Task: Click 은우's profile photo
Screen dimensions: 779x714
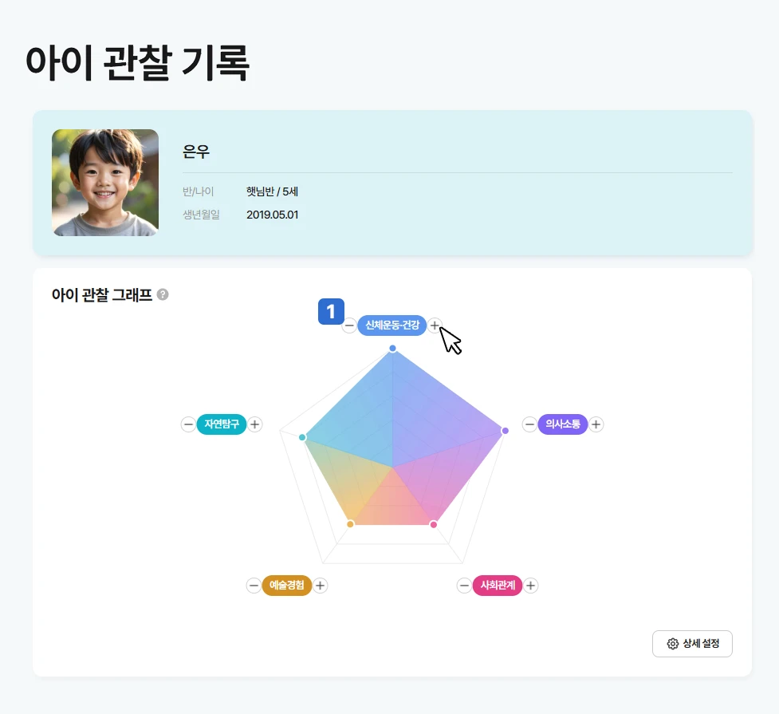Action: [105, 183]
